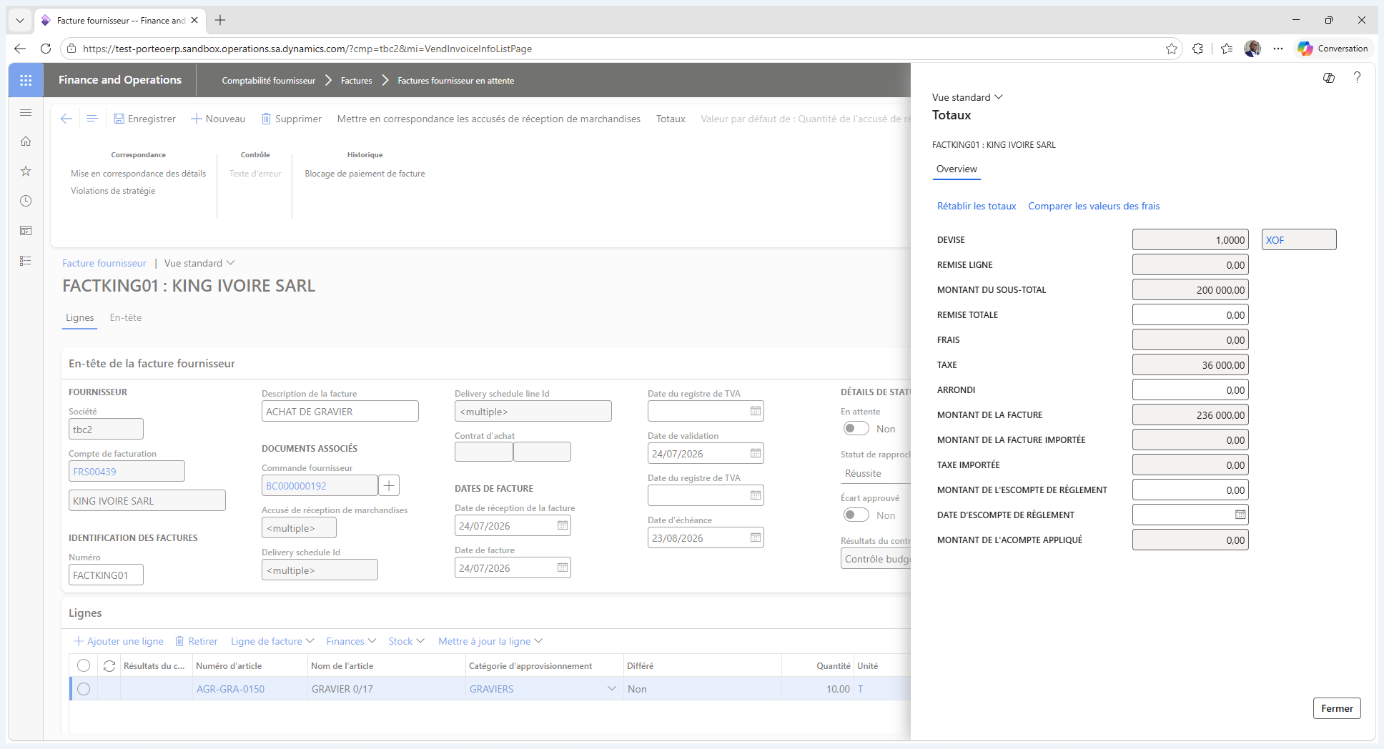Expand the Vue standard dropdown in Totaux panel
This screenshot has height=749, width=1384.
[x=967, y=97]
